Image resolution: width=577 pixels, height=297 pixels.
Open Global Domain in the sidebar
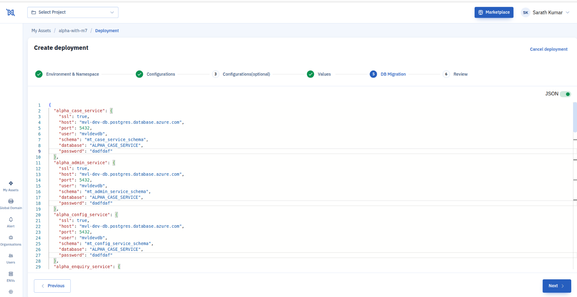tap(11, 204)
